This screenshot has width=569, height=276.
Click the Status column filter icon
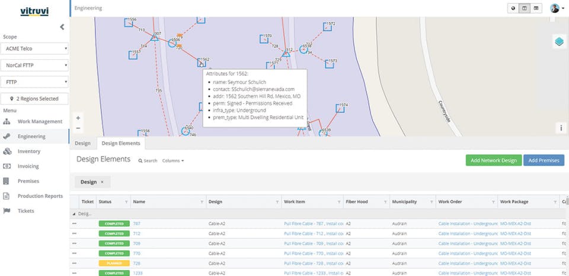126,202
